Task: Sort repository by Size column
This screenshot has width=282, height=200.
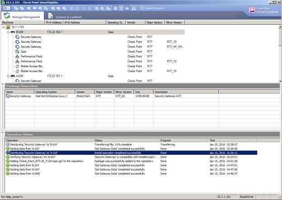Action: [143, 92]
